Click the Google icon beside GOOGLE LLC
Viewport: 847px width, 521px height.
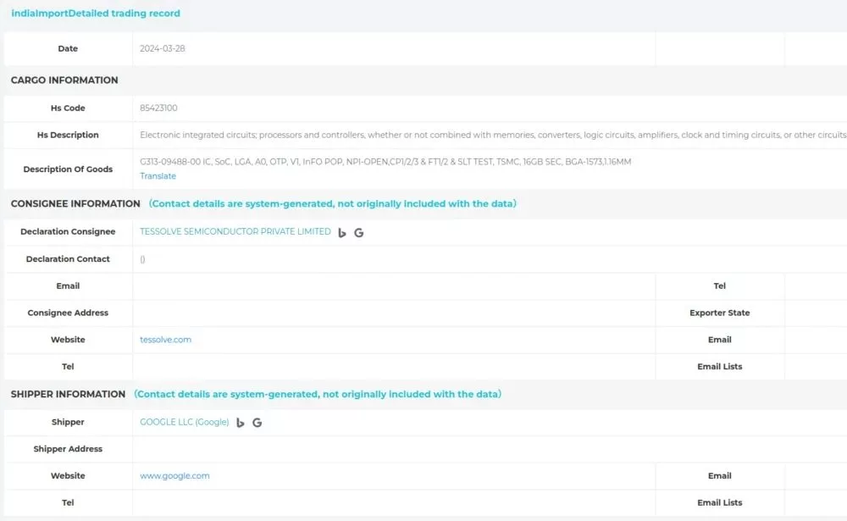(x=257, y=423)
